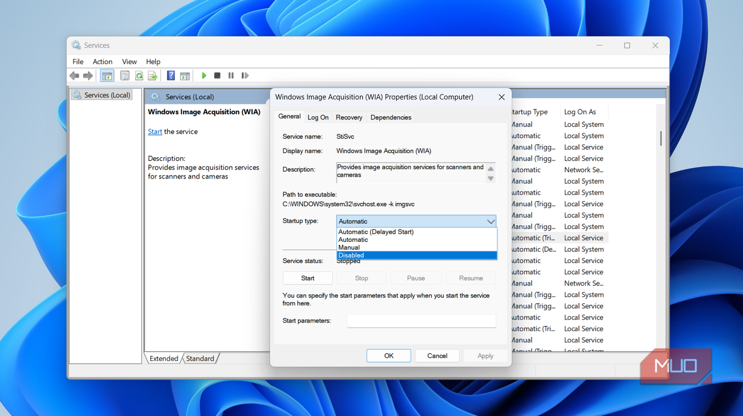This screenshot has height=416, width=743.
Task: Click the Services gear icon in title bar
Action: click(76, 45)
